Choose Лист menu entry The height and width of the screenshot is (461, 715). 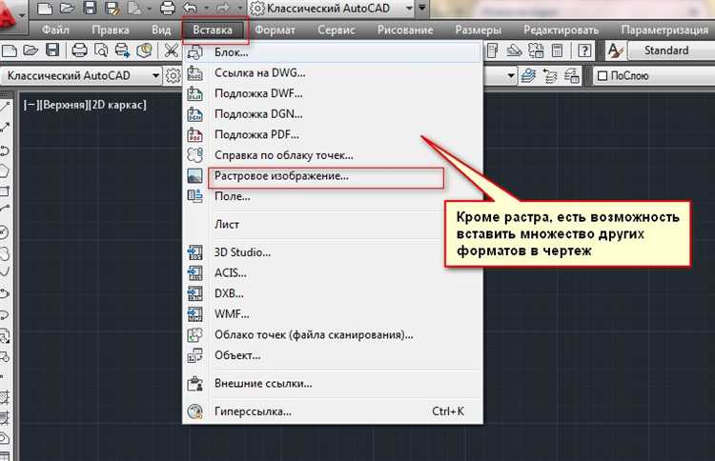click(x=333, y=225)
